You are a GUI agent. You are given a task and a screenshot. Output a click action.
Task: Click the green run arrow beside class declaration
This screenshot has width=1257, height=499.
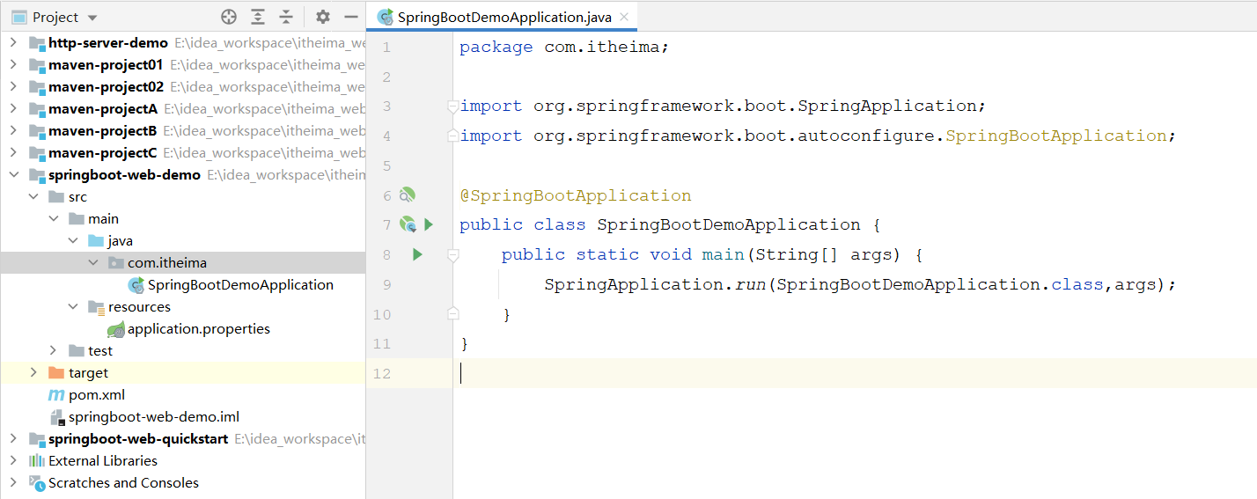pos(429,224)
